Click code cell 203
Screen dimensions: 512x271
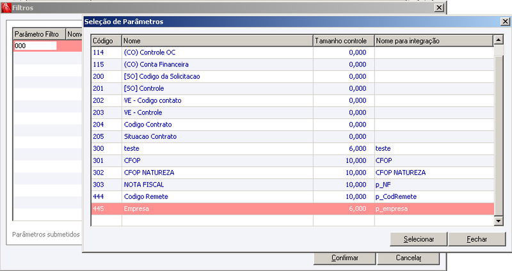click(x=106, y=112)
